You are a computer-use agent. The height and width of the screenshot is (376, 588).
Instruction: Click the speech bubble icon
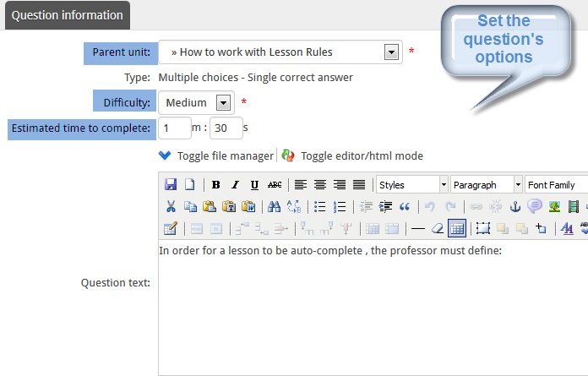tap(535, 206)
